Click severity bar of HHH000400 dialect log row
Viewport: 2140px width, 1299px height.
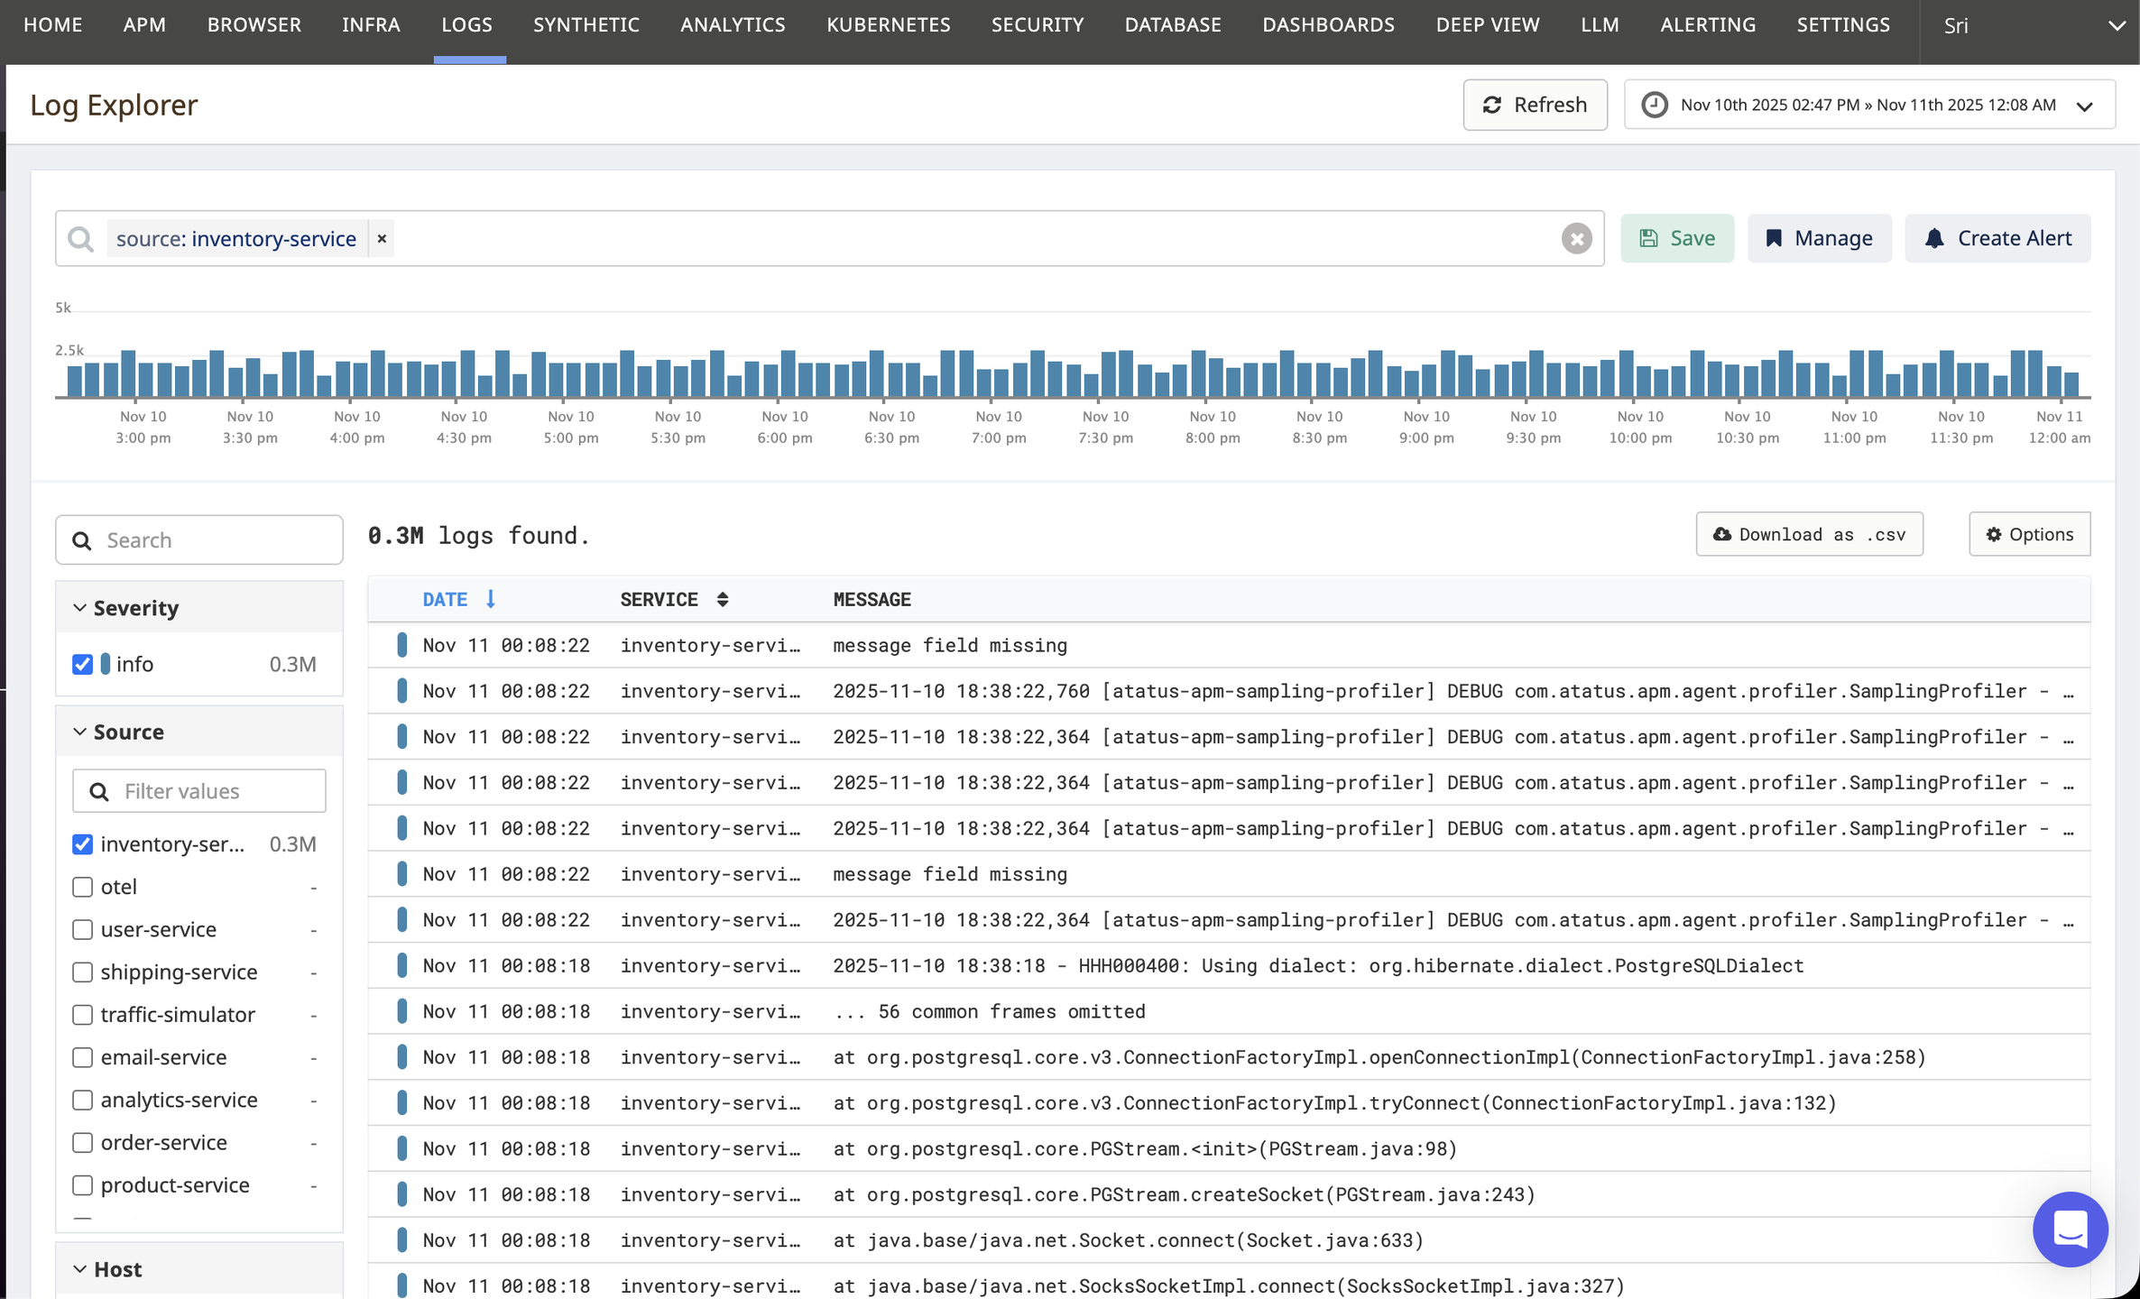coord(402,965)
